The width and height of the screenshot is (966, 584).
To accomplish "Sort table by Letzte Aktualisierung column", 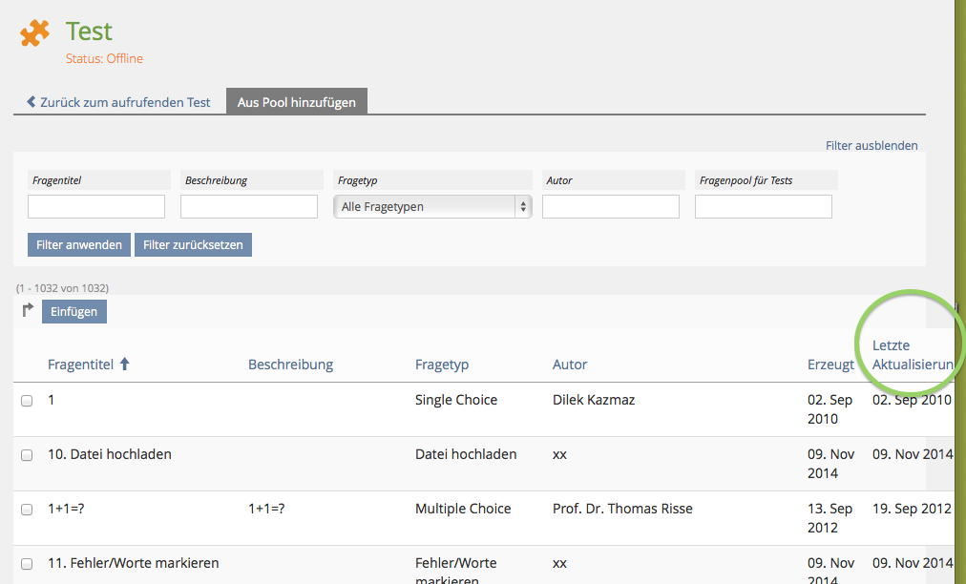I will [x=912, y=355].
